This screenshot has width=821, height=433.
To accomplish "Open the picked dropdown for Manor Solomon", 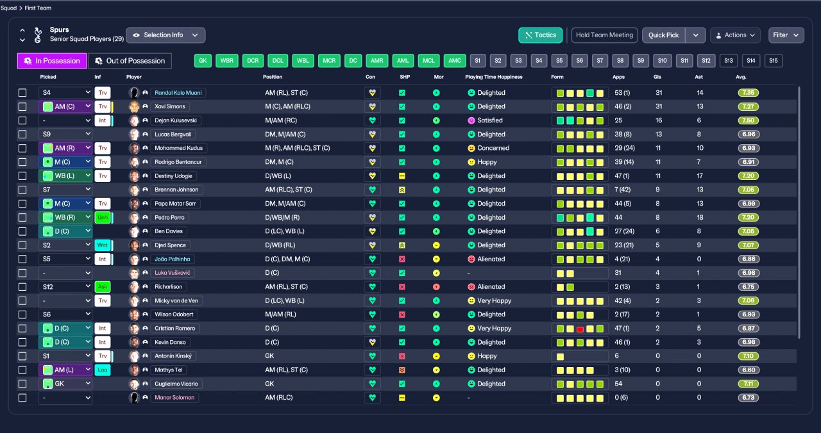I will click(x=65, y=398).
